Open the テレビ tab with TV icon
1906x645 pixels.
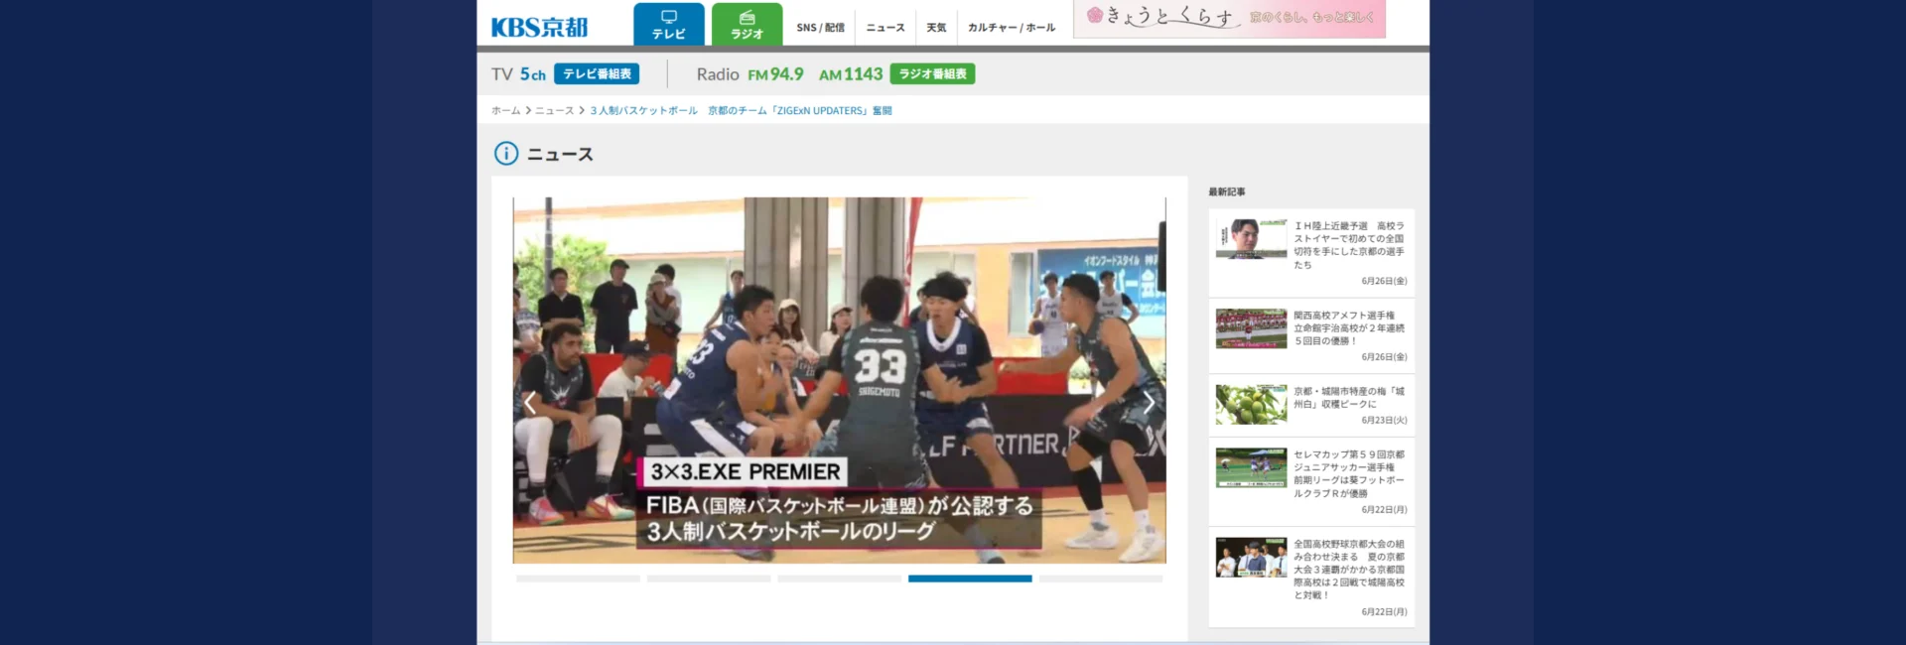coord(669,24)
